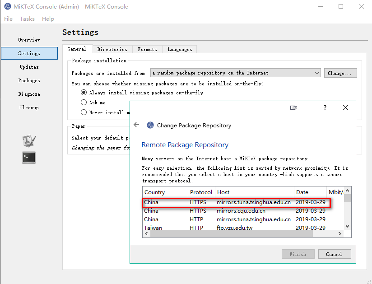372x284 pixels.
Task: Go to the Settings page
Action: tap(29, 53)
